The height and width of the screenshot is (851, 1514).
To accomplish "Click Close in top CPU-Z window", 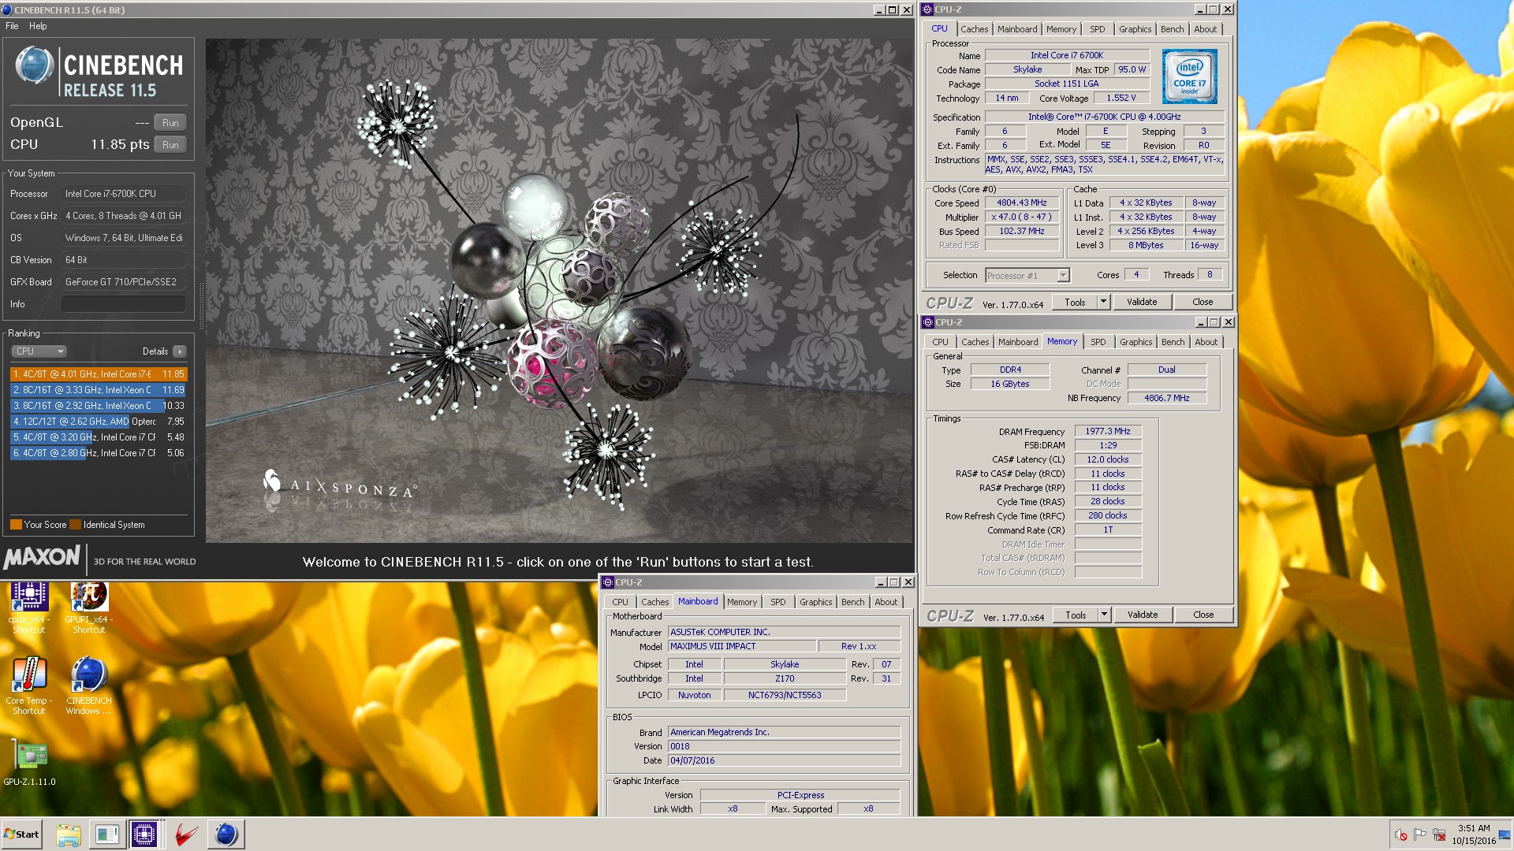I will [1203, 302].
